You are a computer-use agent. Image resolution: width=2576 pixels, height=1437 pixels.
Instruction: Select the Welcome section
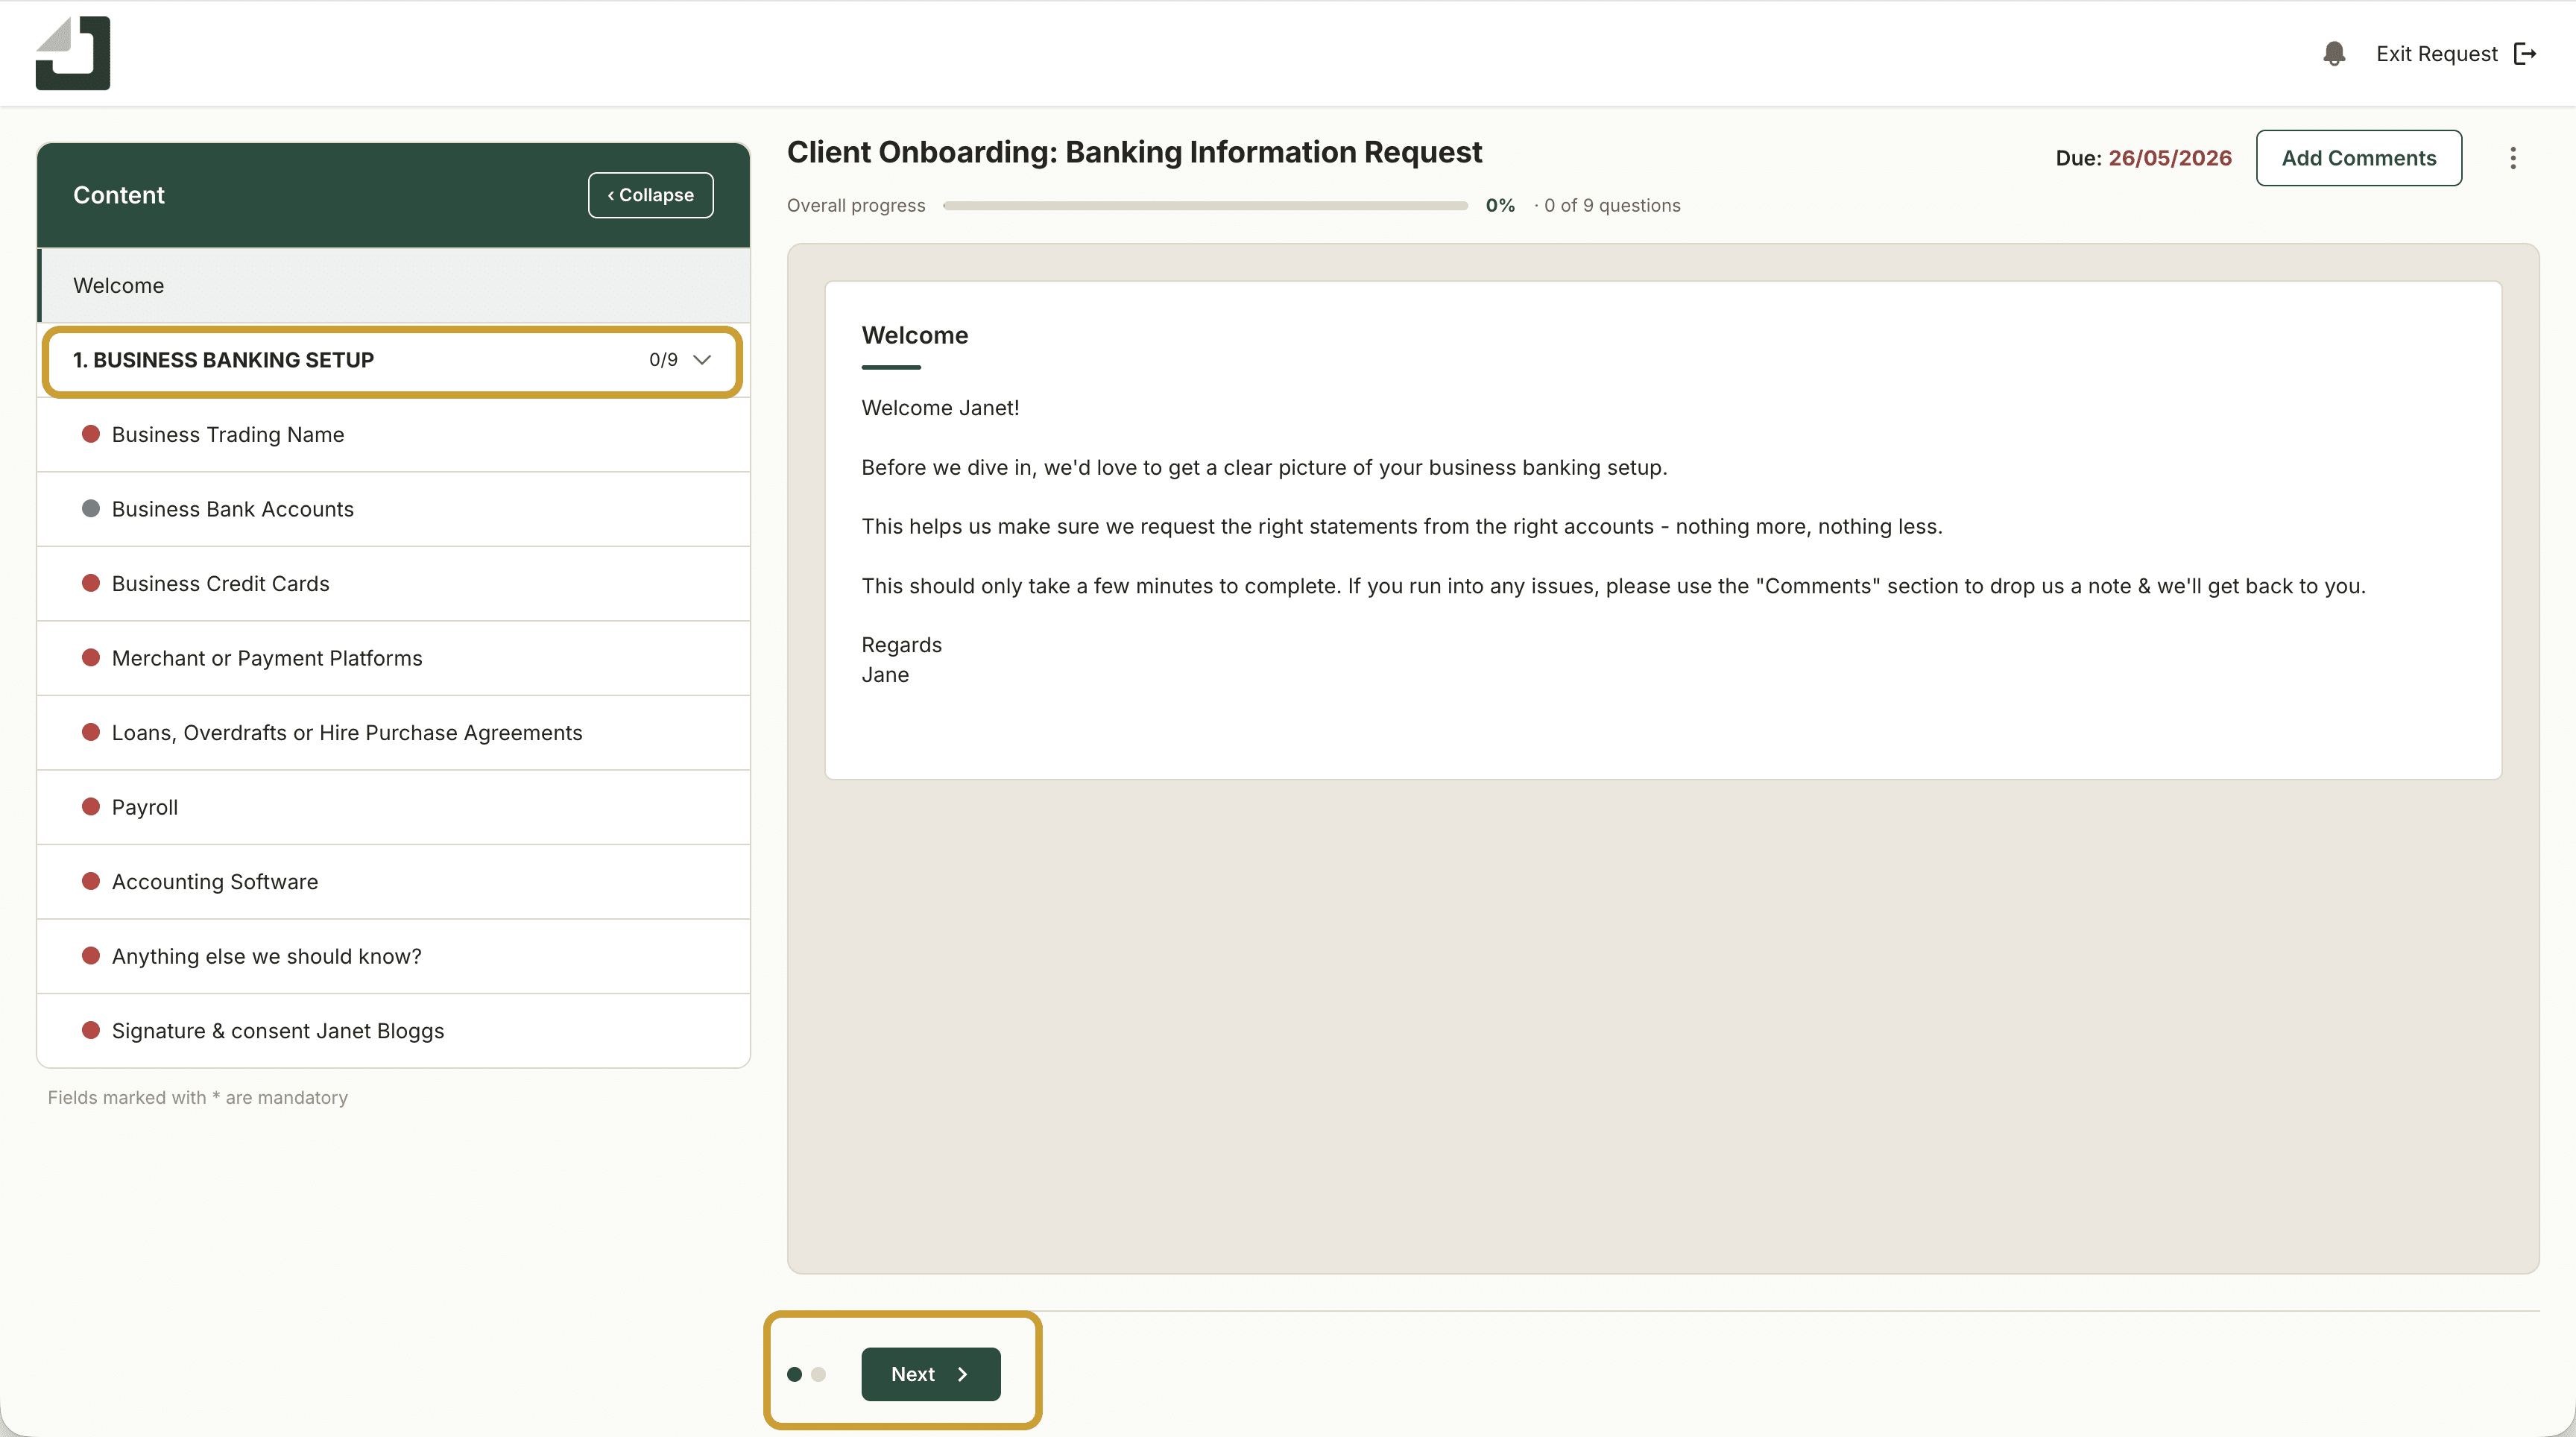[394, 285]
